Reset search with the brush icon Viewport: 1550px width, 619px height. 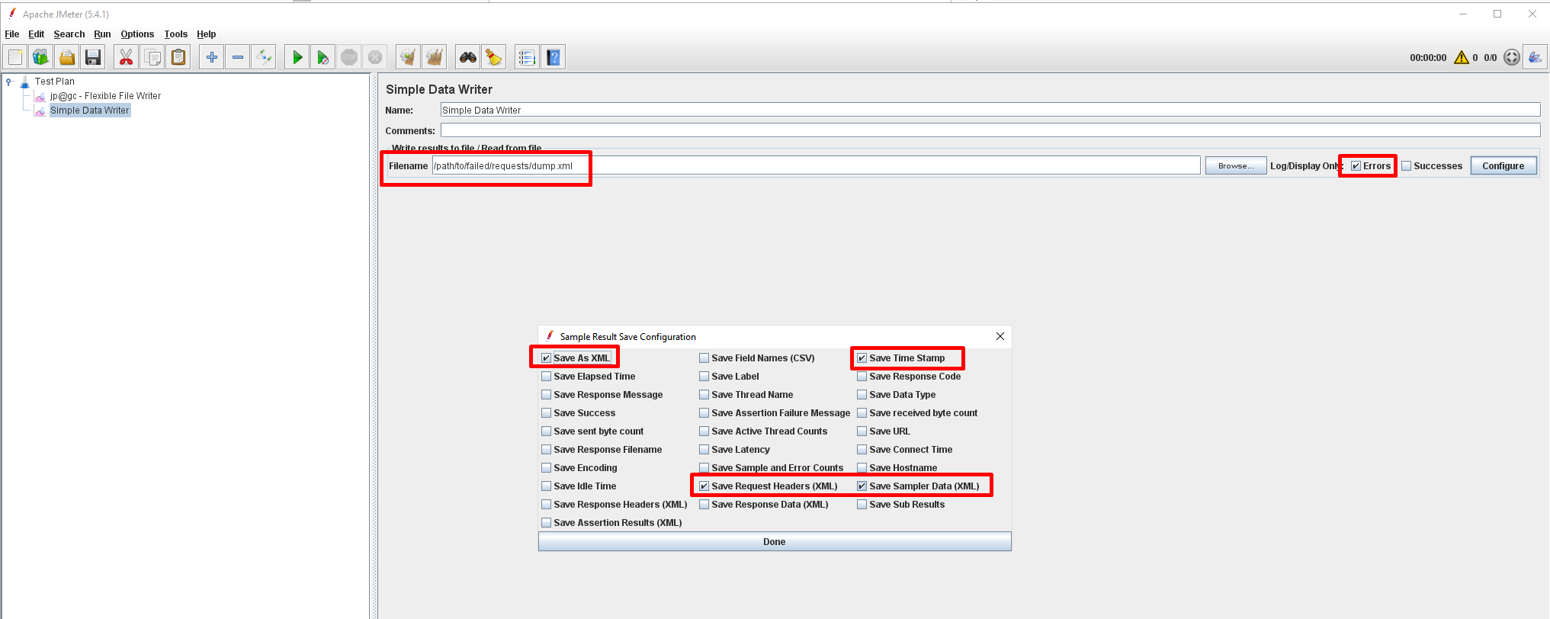click(x=493, y=57)
